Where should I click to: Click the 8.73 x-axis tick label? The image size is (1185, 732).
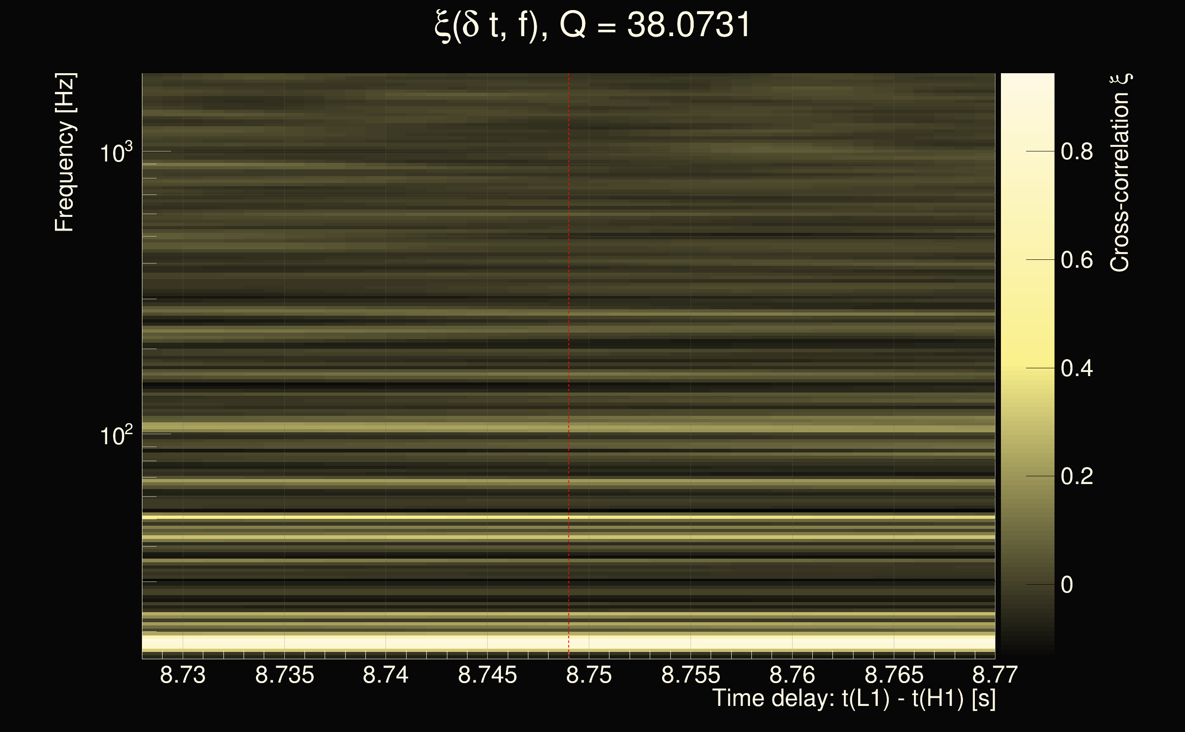pyautogui.click(x=183, y=675)
